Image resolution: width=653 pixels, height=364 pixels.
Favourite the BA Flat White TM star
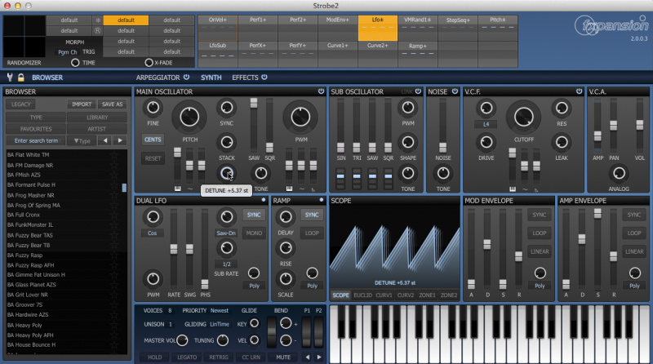coord(114,154)
